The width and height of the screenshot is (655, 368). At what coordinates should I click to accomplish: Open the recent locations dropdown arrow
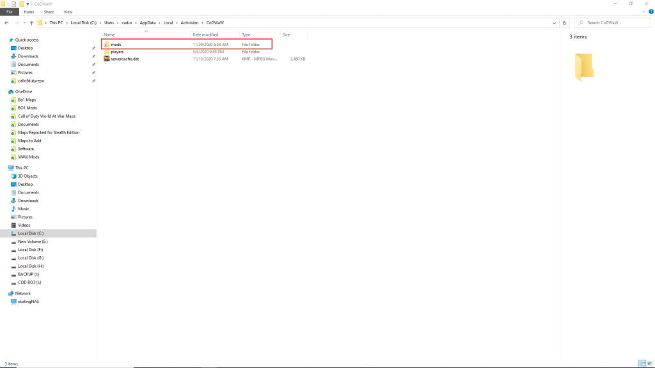point(24,22)
